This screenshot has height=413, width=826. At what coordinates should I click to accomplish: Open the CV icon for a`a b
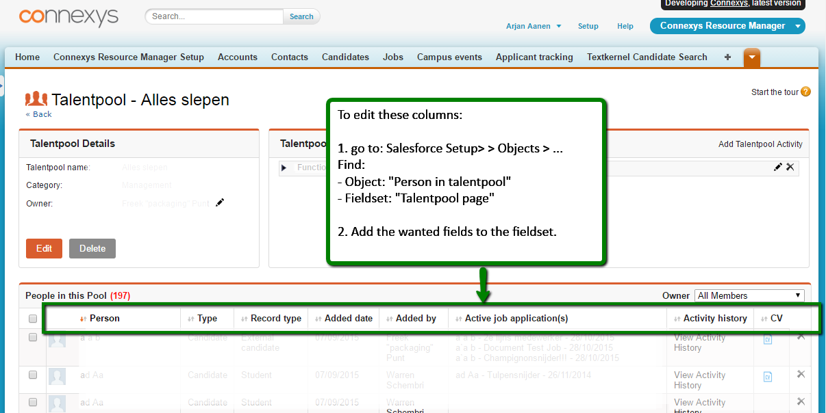768,340
